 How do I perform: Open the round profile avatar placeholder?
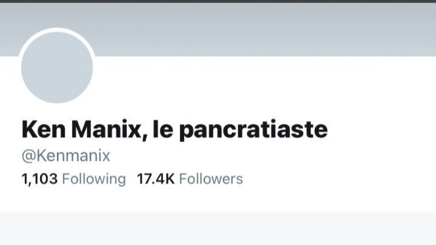tap(57, 67)
